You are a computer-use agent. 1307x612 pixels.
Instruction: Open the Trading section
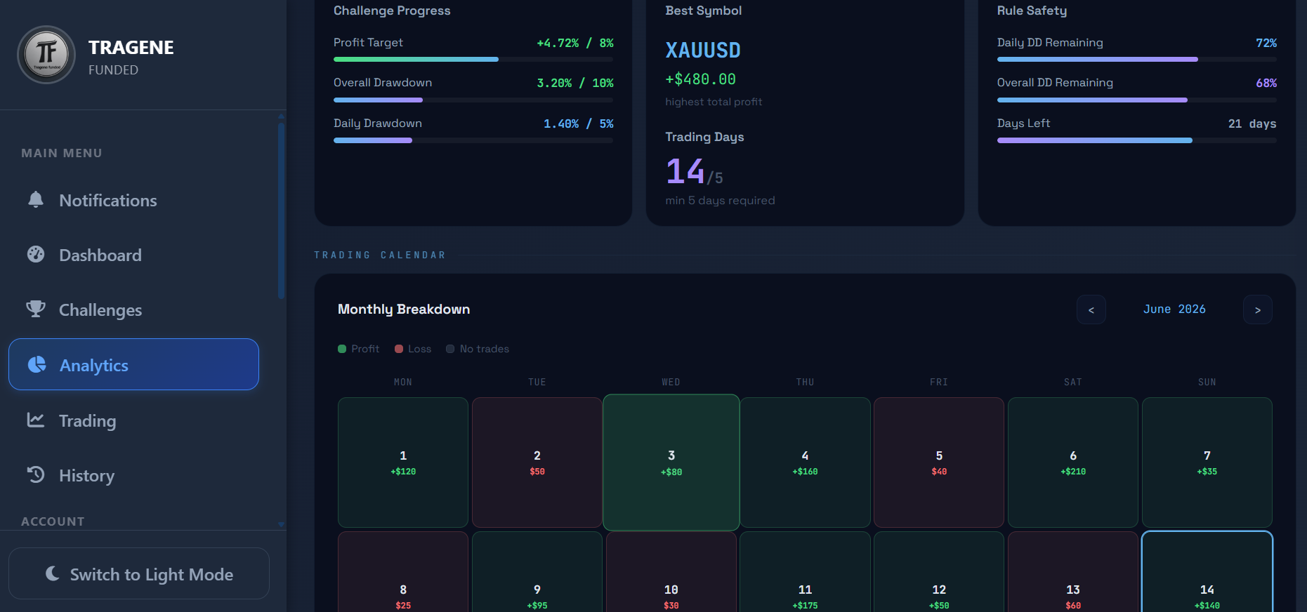[133, 420]
